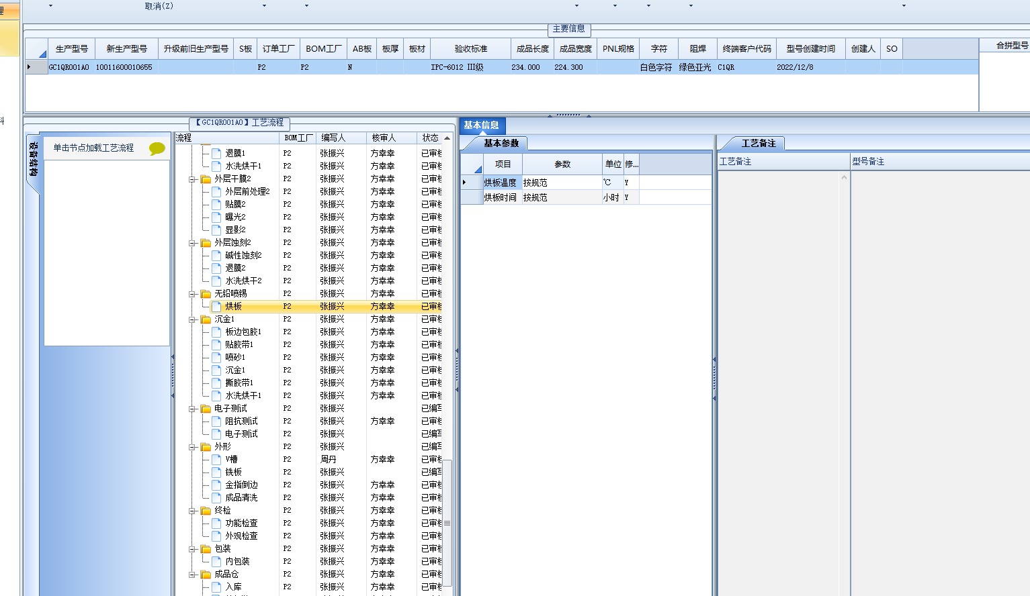Click the document icon beside 内包装
This screenshot has height=596, width=1030.
(x=216, y=561)
